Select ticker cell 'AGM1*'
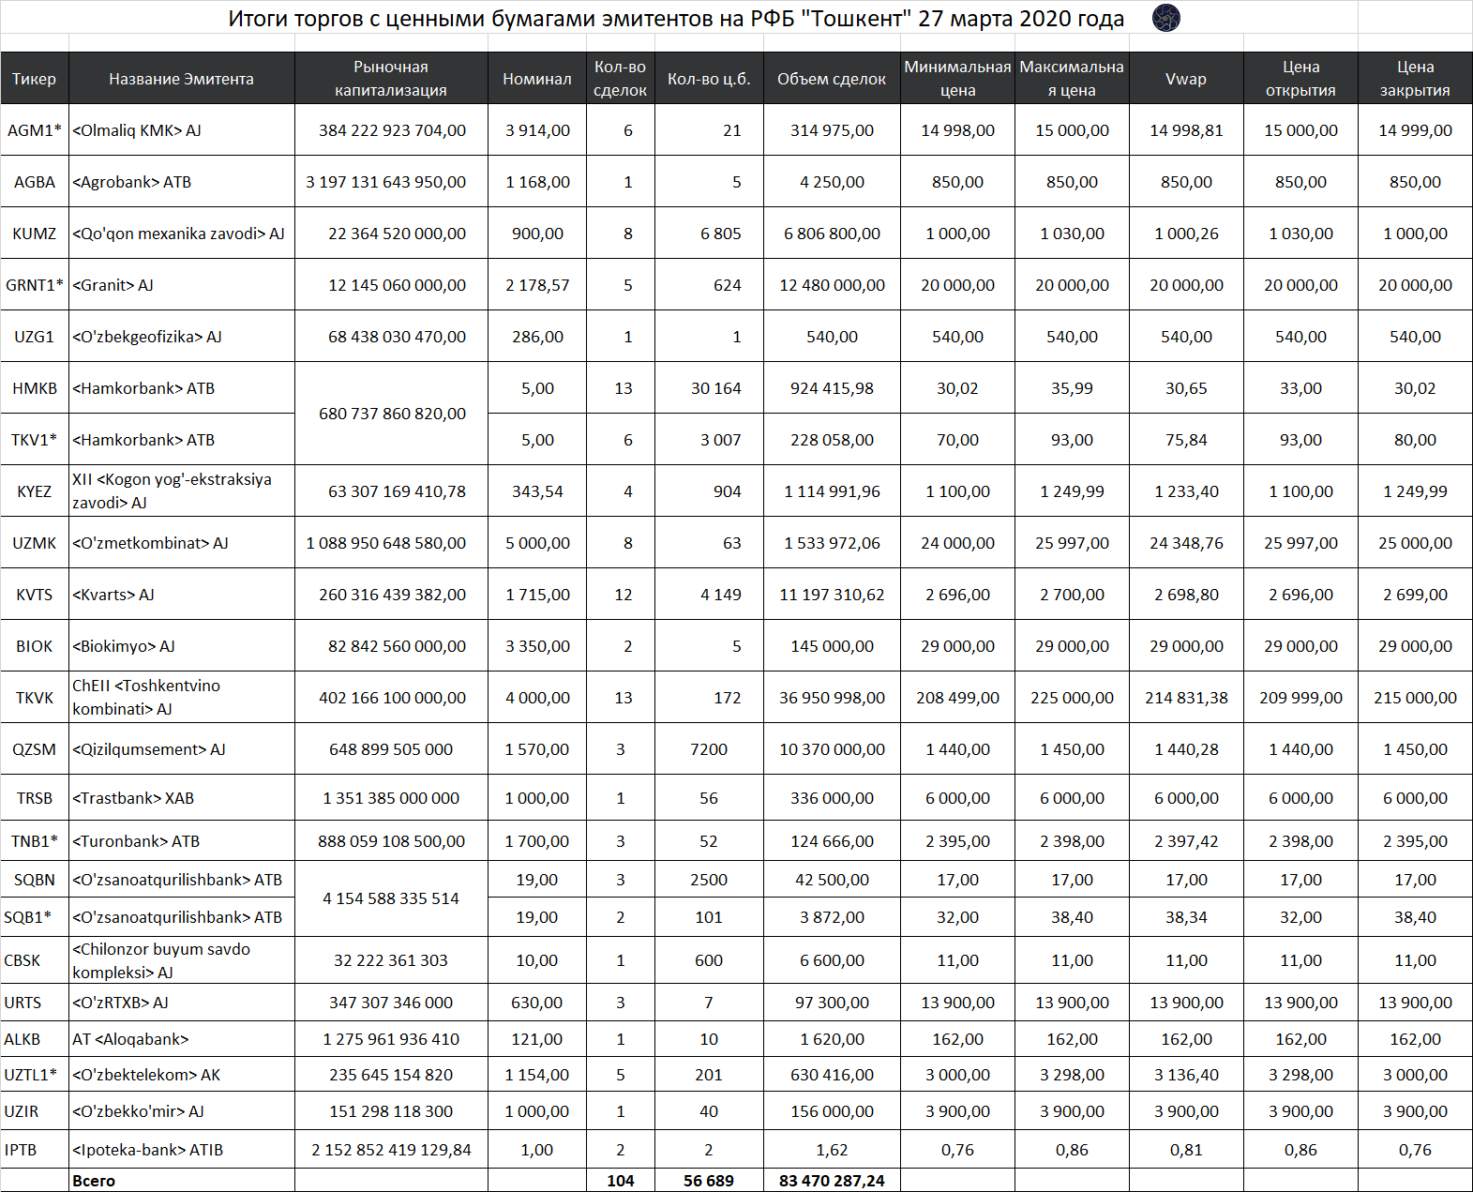 click(35, 130)
